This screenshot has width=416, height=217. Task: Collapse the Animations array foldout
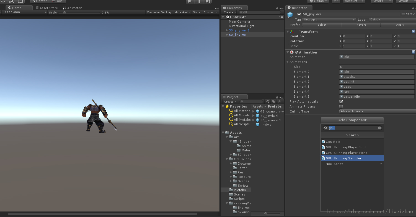click(288, 62)
